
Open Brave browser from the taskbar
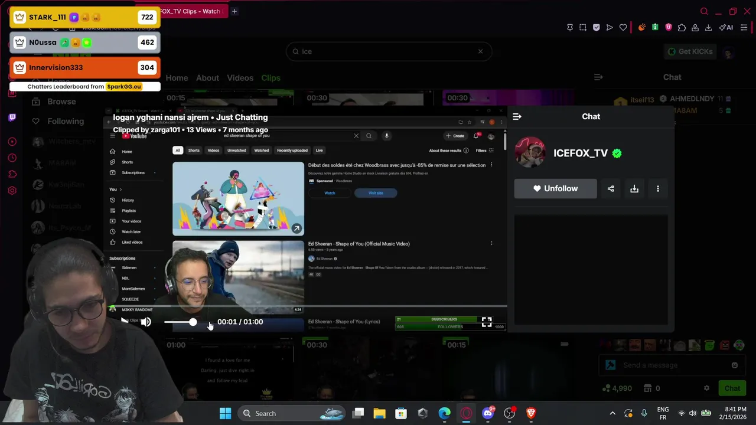click(x=531, y=413)
